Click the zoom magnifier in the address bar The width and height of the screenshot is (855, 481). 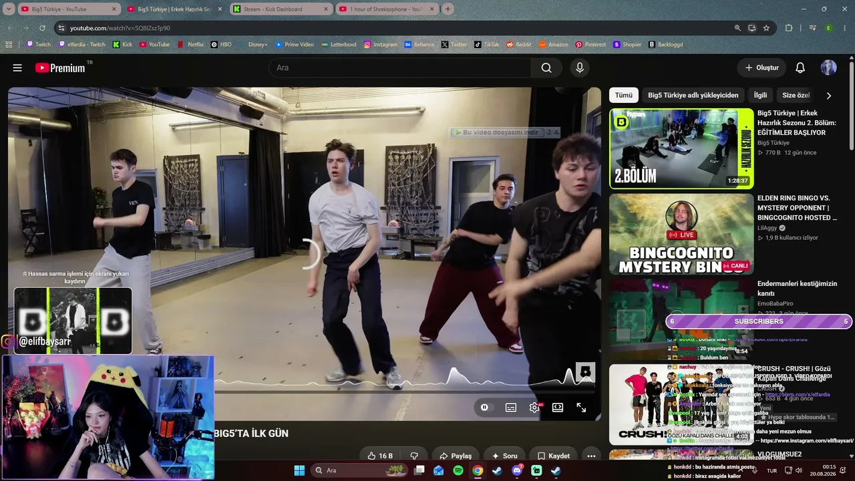pyautogui.click(x=737, y=28)
